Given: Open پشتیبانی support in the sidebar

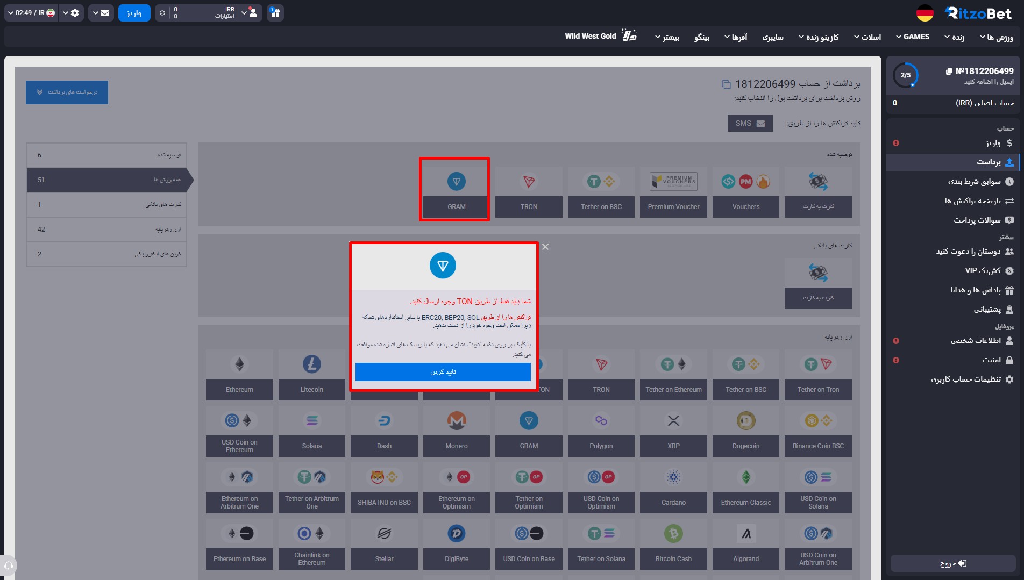Looking at the screenshot, I should [x=953, y=310].
